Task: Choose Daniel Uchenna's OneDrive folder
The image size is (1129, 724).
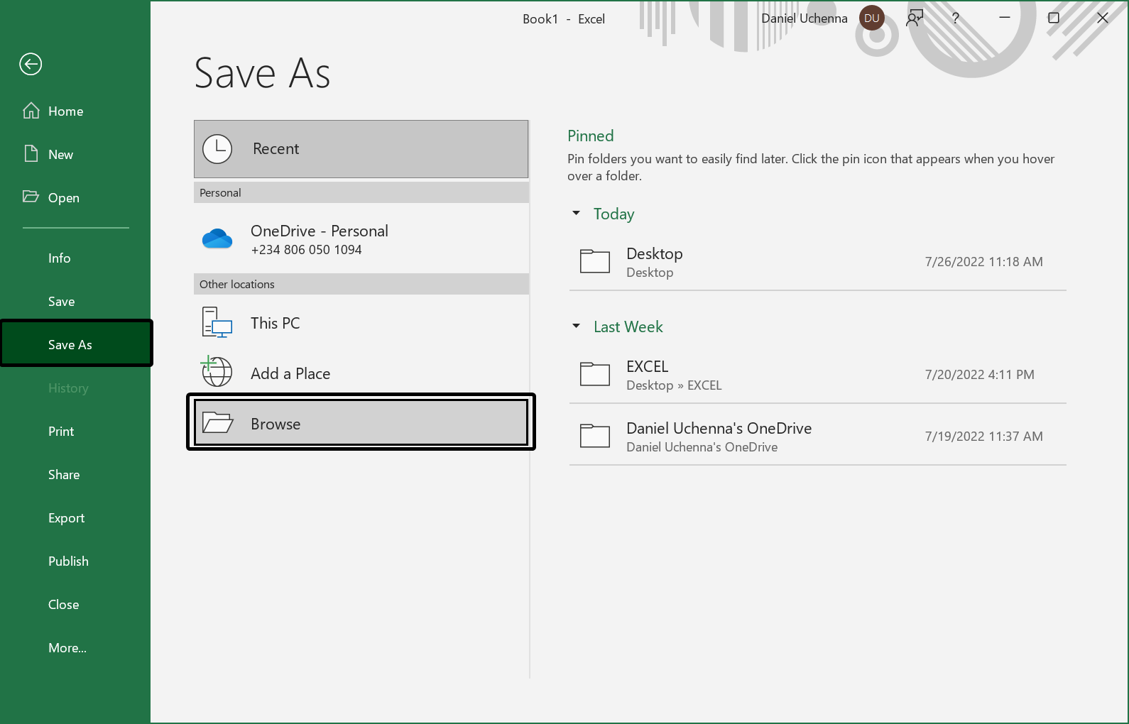Action: click(817, 437)
